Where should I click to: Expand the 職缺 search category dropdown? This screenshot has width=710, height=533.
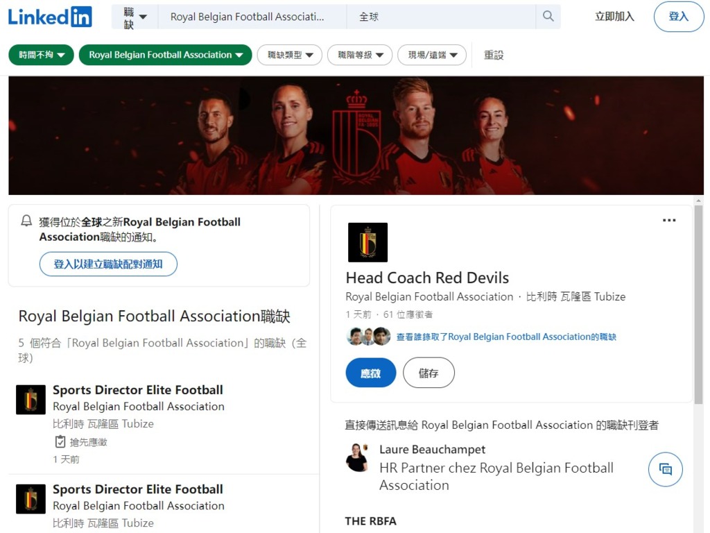(x=135, y=17)
